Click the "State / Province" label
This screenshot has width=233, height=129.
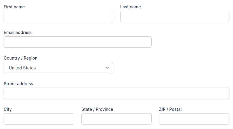pyautogui.click(x=97, y=109)
